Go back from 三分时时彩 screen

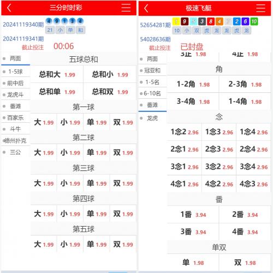(9, 8)
